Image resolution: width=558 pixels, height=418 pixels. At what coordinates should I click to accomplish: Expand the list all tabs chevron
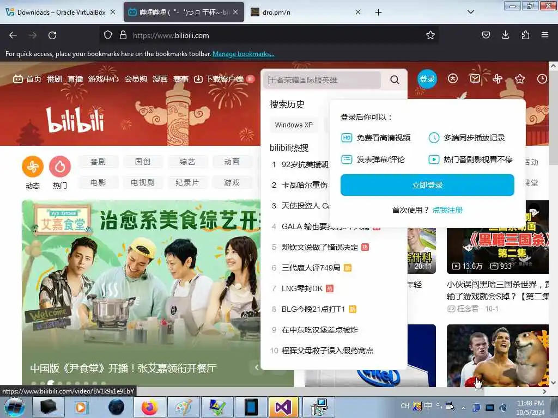471,12
